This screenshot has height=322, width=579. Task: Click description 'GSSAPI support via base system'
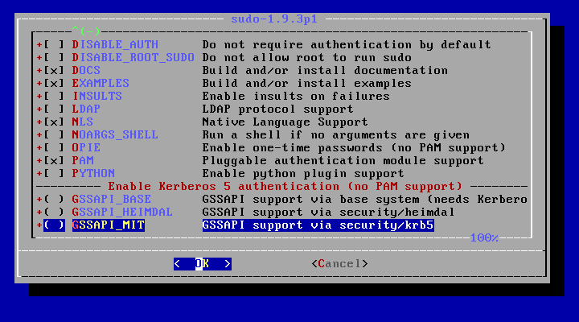coord(310,200)
